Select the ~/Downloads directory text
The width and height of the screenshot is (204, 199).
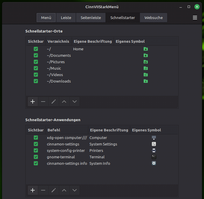tap(59, 81)
